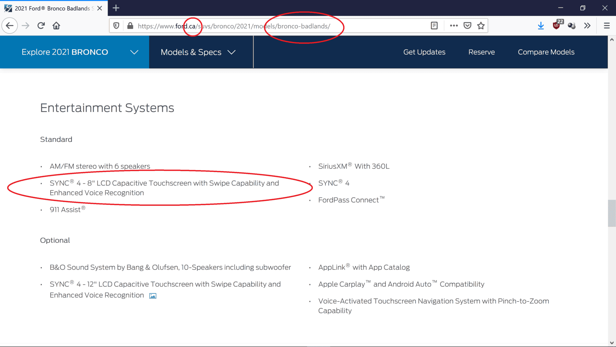This screenshot has height=347, width=616.
Task: Go forward with the forward arrow
Action: [x=26, y=26]
